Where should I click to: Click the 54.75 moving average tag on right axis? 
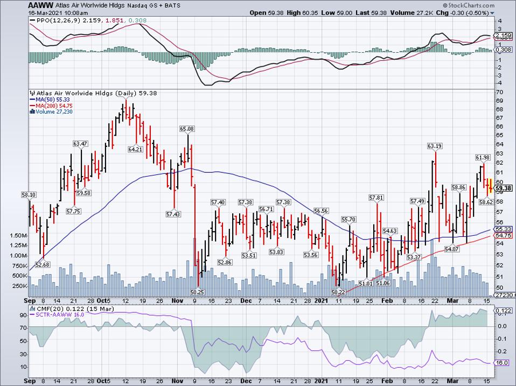click(x=504, y=235)
